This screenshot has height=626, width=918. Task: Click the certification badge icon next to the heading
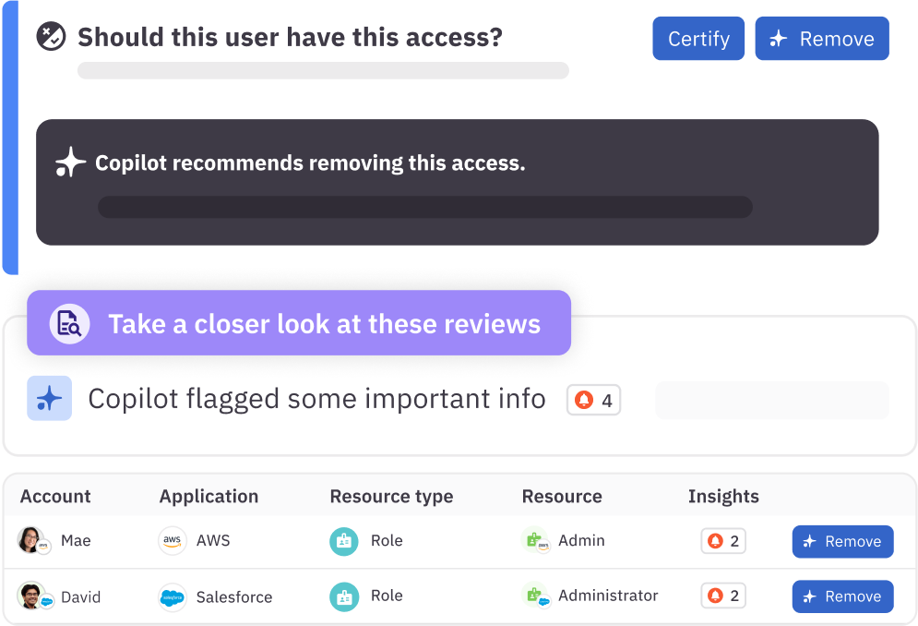click(x=47, y=38)
